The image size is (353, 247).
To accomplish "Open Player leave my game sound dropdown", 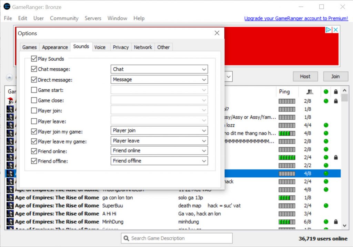I will [159, 141].
